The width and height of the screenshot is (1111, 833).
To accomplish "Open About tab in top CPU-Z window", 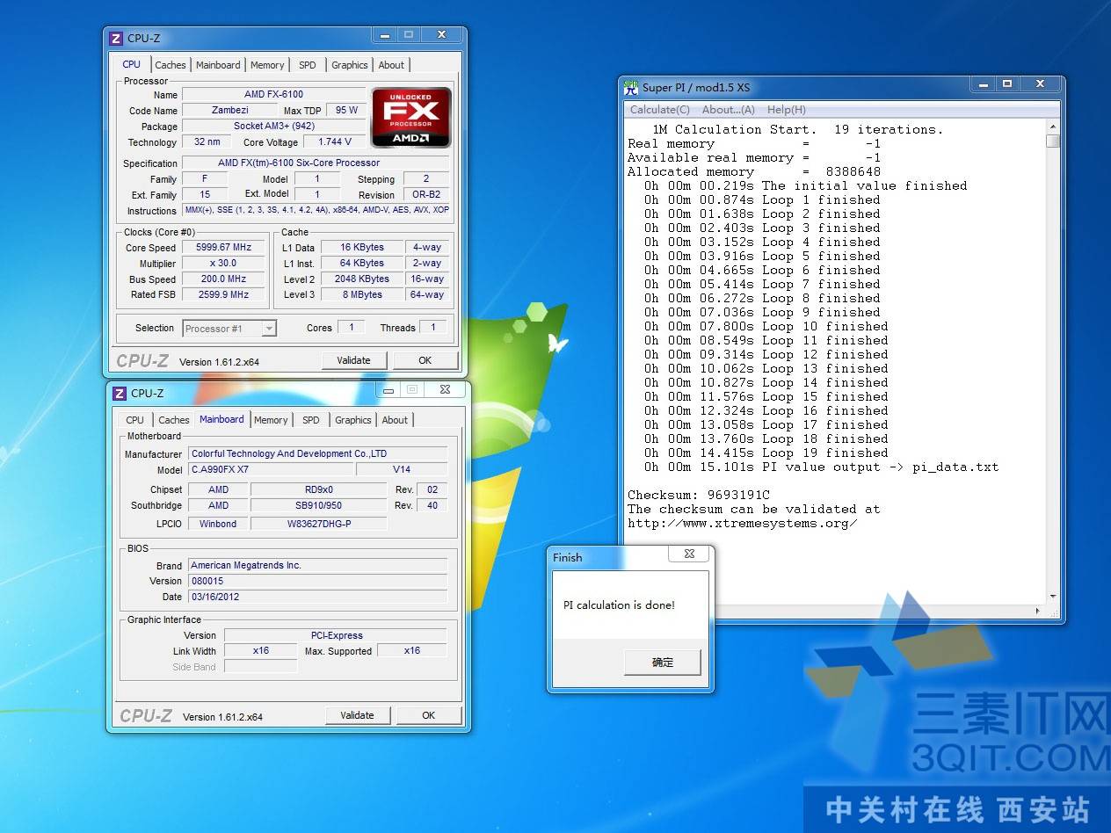I will click(x=391, y=65).
